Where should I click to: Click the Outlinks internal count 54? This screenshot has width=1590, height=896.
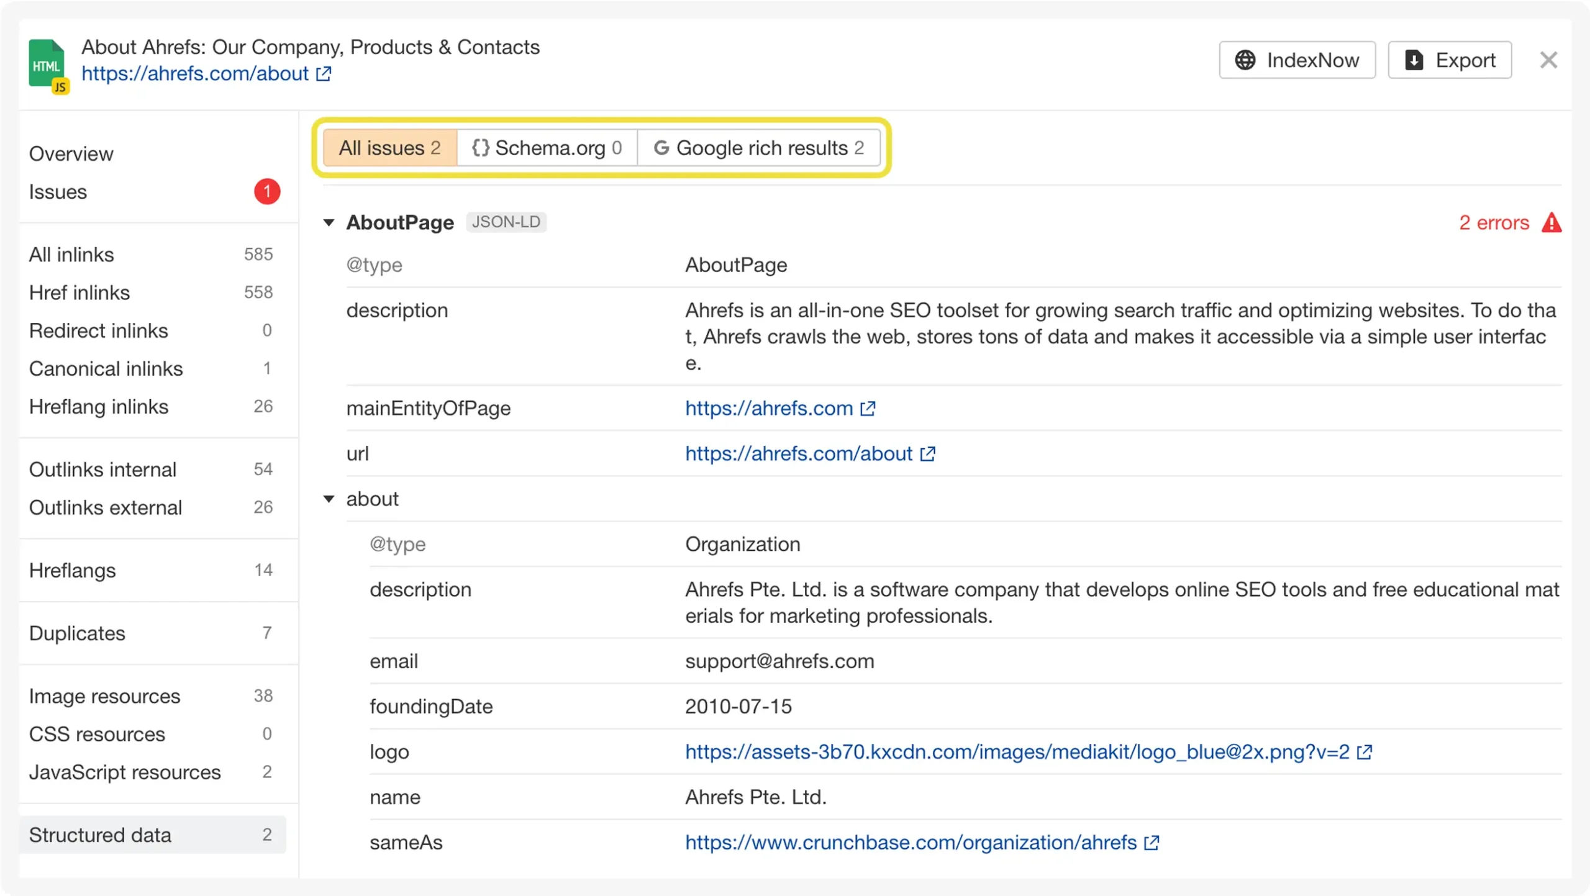tap(263, 469)
